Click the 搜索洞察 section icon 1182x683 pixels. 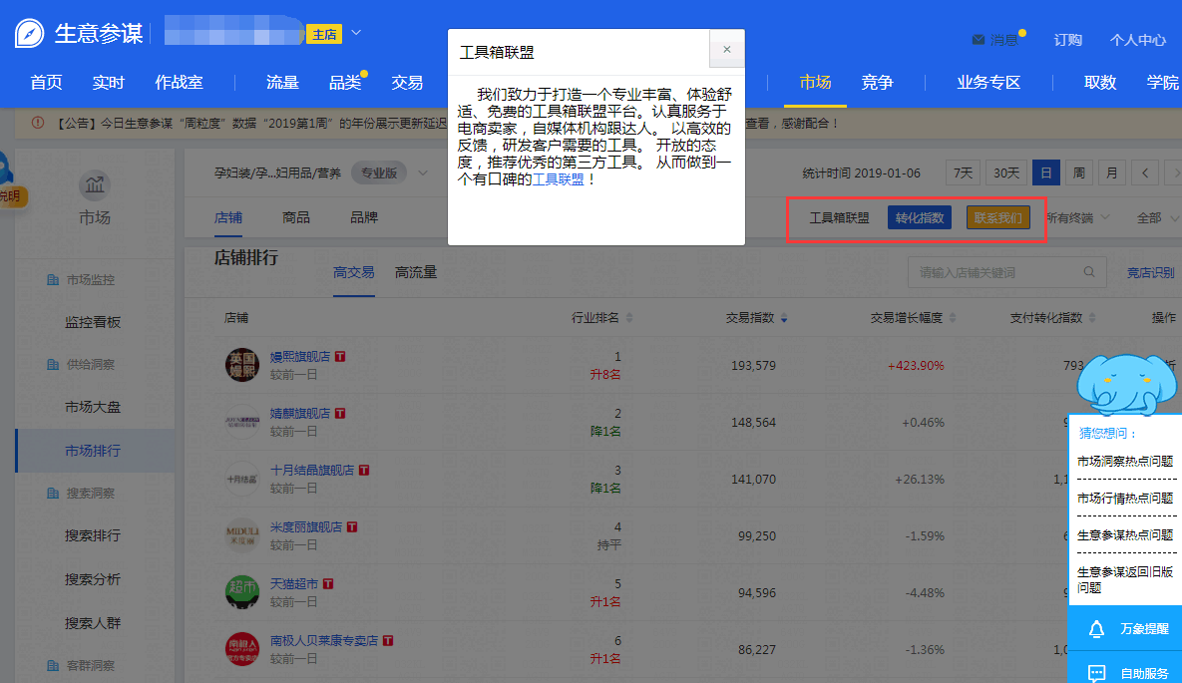tap(53, 493)
